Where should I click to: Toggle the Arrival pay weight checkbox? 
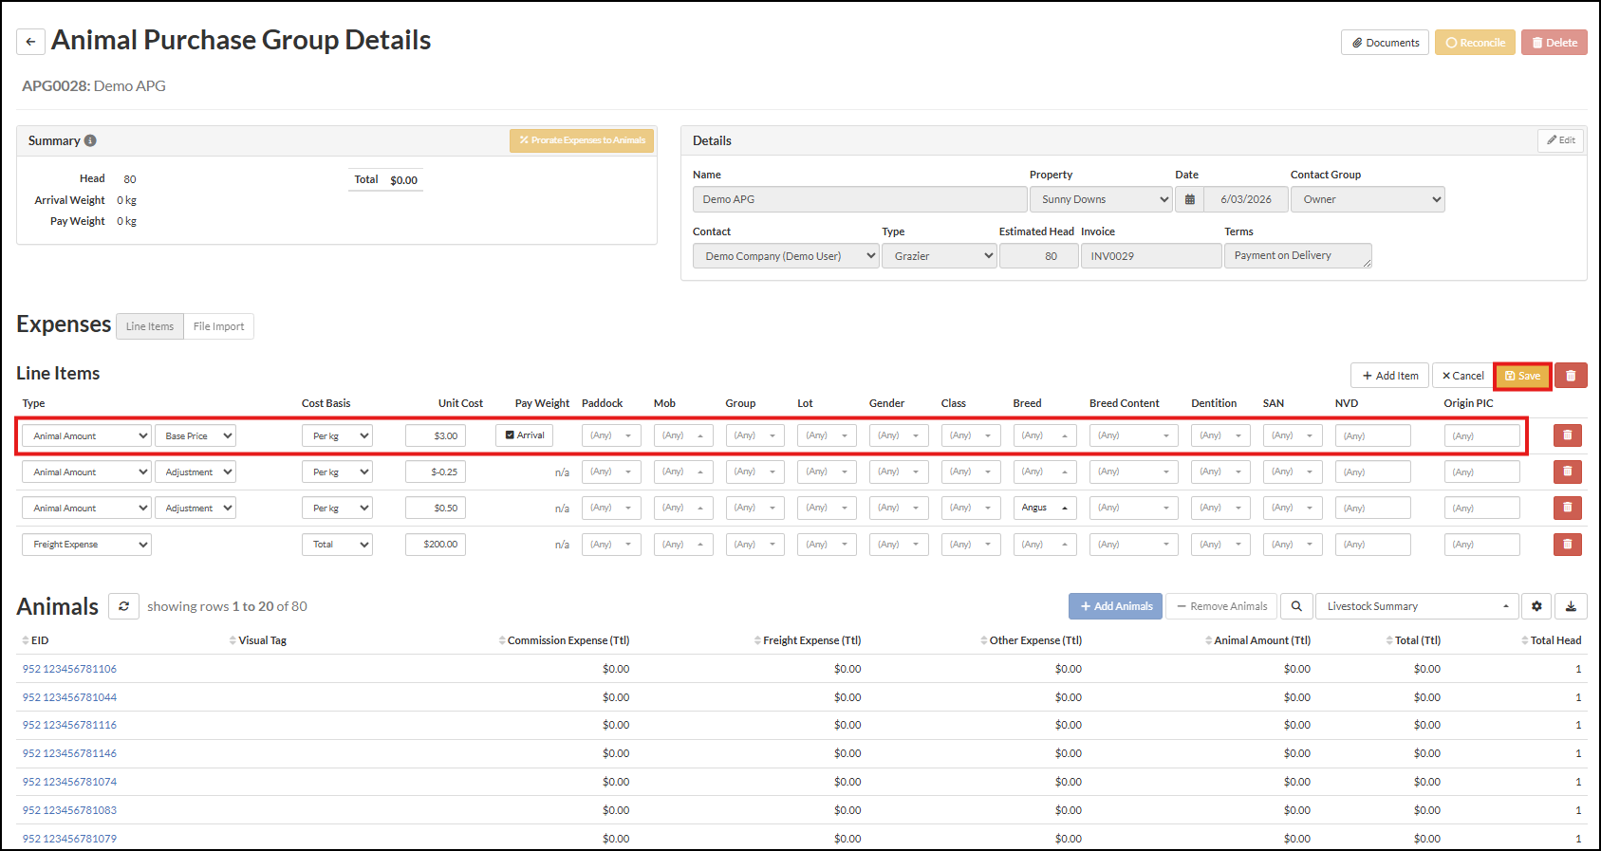pos(511,435)
